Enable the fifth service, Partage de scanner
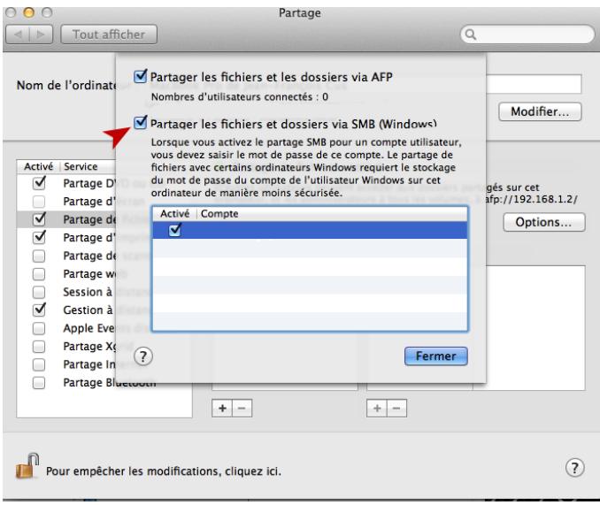 tap(39, 256)
